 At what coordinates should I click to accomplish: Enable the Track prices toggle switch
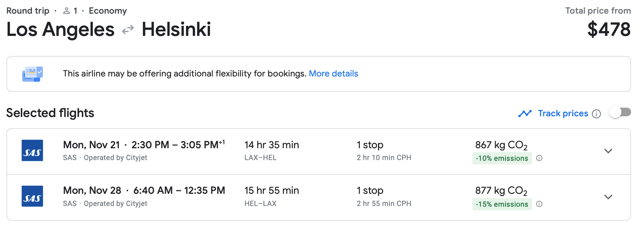click(x=620, y=113)
